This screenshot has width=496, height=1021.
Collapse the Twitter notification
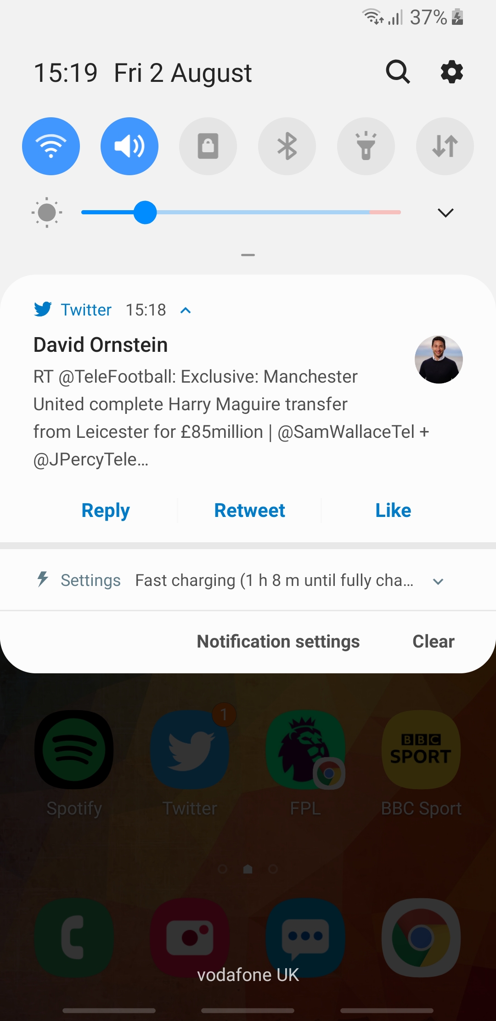coord(186,310)
